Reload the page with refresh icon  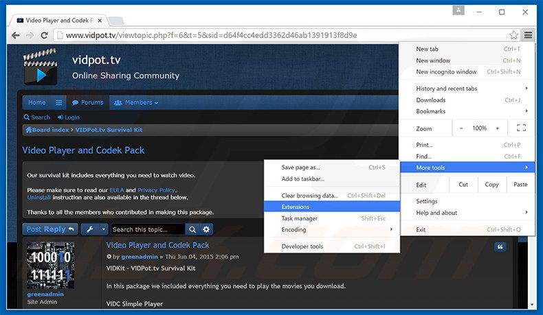click(x=44, y=35)
